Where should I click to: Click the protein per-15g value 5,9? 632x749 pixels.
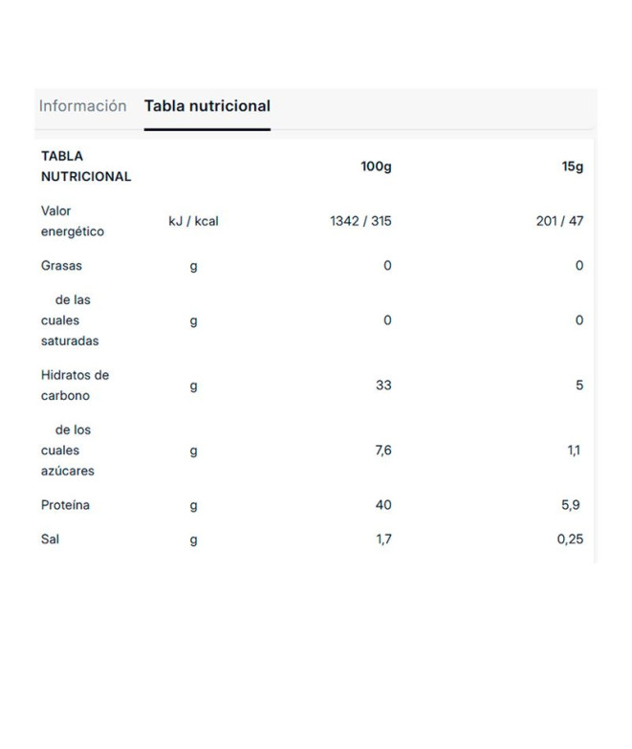[572, 505]
